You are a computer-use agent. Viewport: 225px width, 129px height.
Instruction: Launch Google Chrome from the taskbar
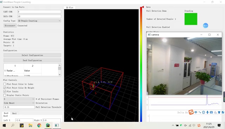pos(39,125)
